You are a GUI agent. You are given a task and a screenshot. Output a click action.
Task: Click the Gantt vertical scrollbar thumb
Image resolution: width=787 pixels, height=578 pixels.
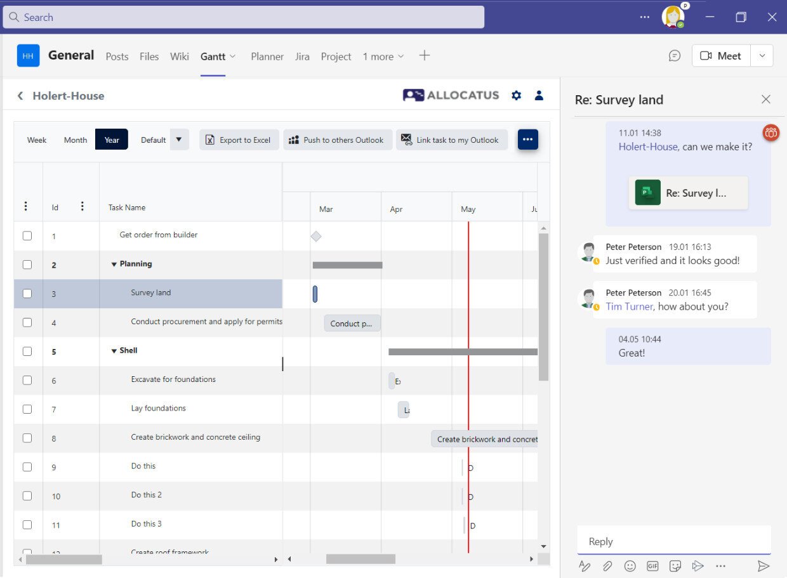point(543,307)
